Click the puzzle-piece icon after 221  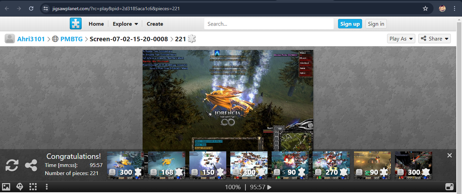click(x=192, y=39)
